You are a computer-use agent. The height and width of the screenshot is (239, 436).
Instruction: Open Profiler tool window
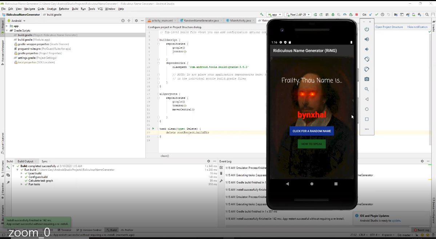(127, 230)
